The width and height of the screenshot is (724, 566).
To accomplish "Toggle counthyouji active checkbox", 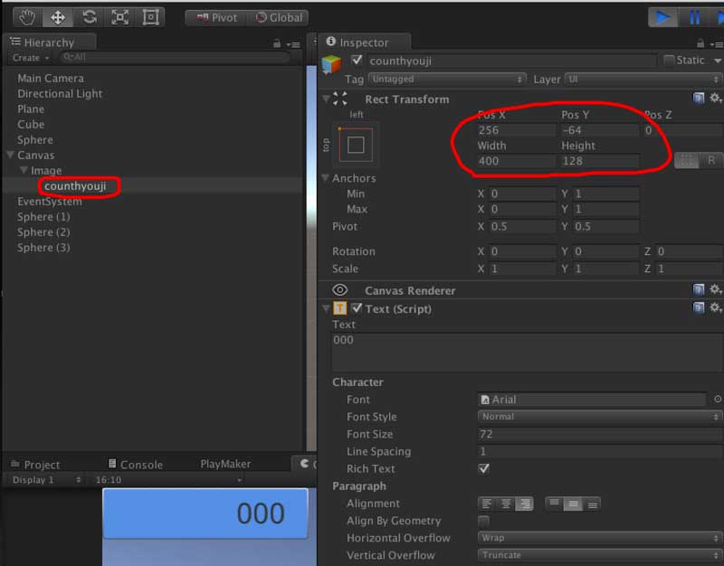I will (x=357, y=60).
